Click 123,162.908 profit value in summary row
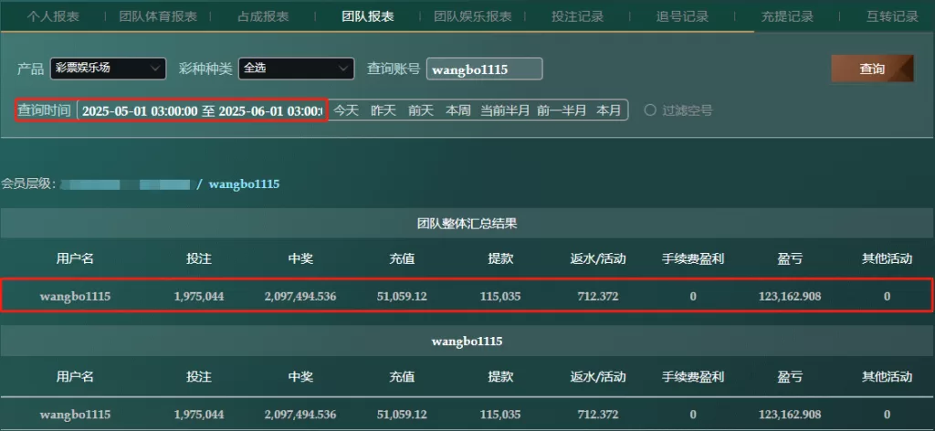 [x=790, y=296]
